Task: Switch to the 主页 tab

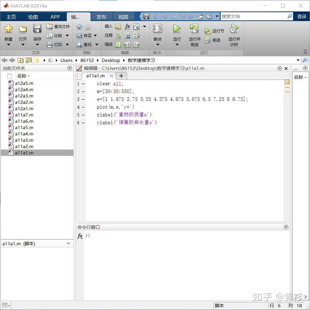Action: point(11,17)
